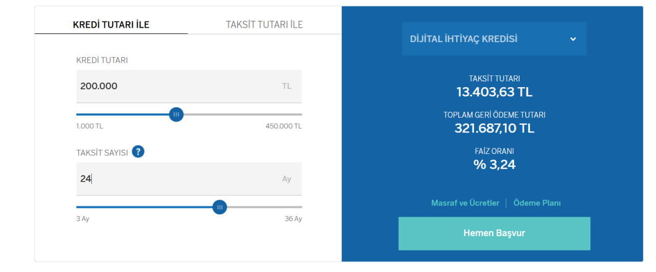The height and width of the screenshot is (272, 656).
Task: Click the 13.403,63 TL installment amount
Action: pyautogui.click(x=495, y=92)
